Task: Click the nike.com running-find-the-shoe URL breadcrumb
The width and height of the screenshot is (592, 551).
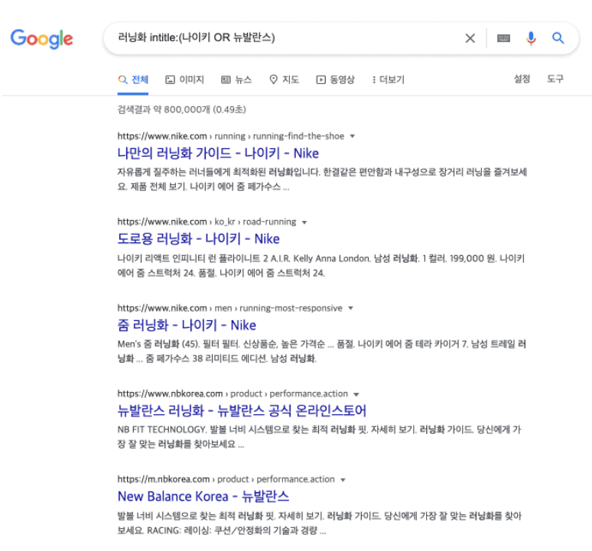Action: (231, 136)
